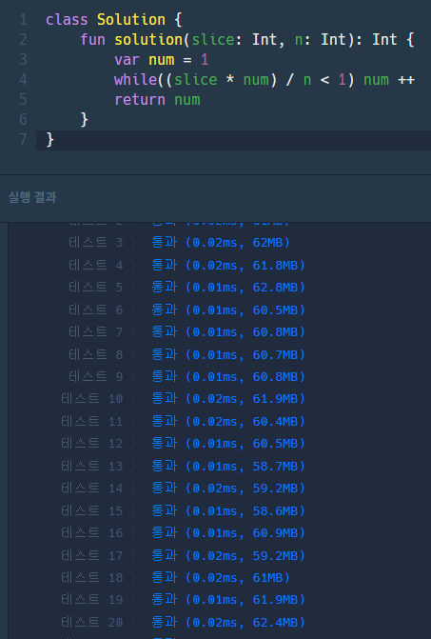Viewport: 431px width, 639px height.
Task: Click line number 4 in the gutter
Action: point(23,79)
